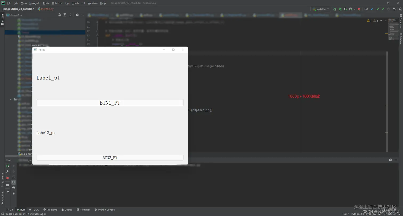Image resolution: width=403 pixels, height=216 pixels.
Task: Expand all items in the Project panel
Action: coord(65,15)
